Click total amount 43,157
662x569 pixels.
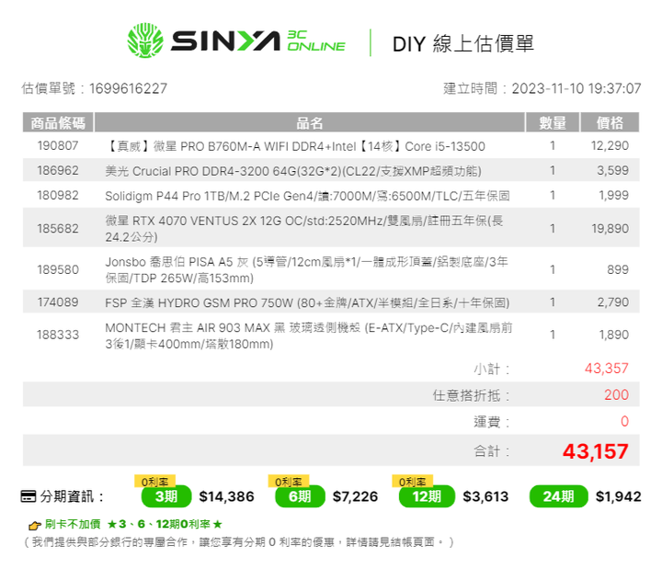point(596,451)
